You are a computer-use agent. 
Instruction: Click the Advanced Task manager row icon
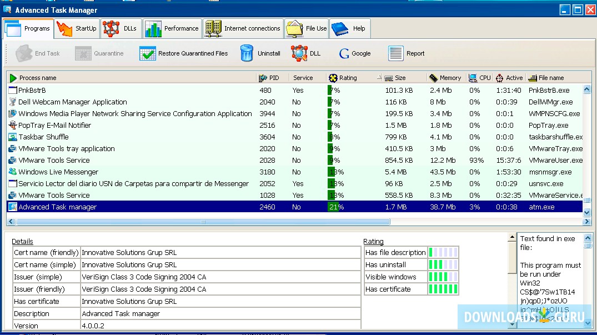click(x=13, y=207)
